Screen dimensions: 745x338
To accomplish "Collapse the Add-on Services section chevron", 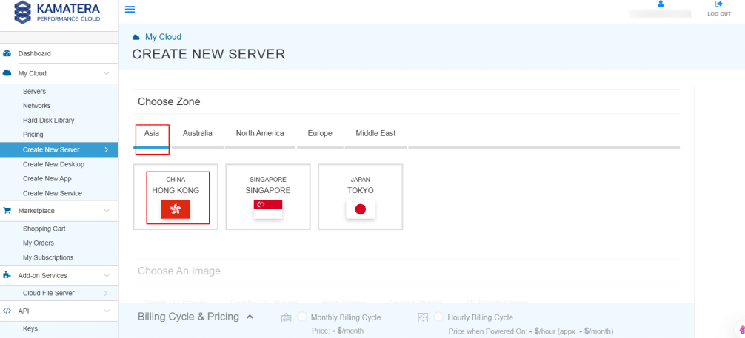I will [x=107, y=275].
